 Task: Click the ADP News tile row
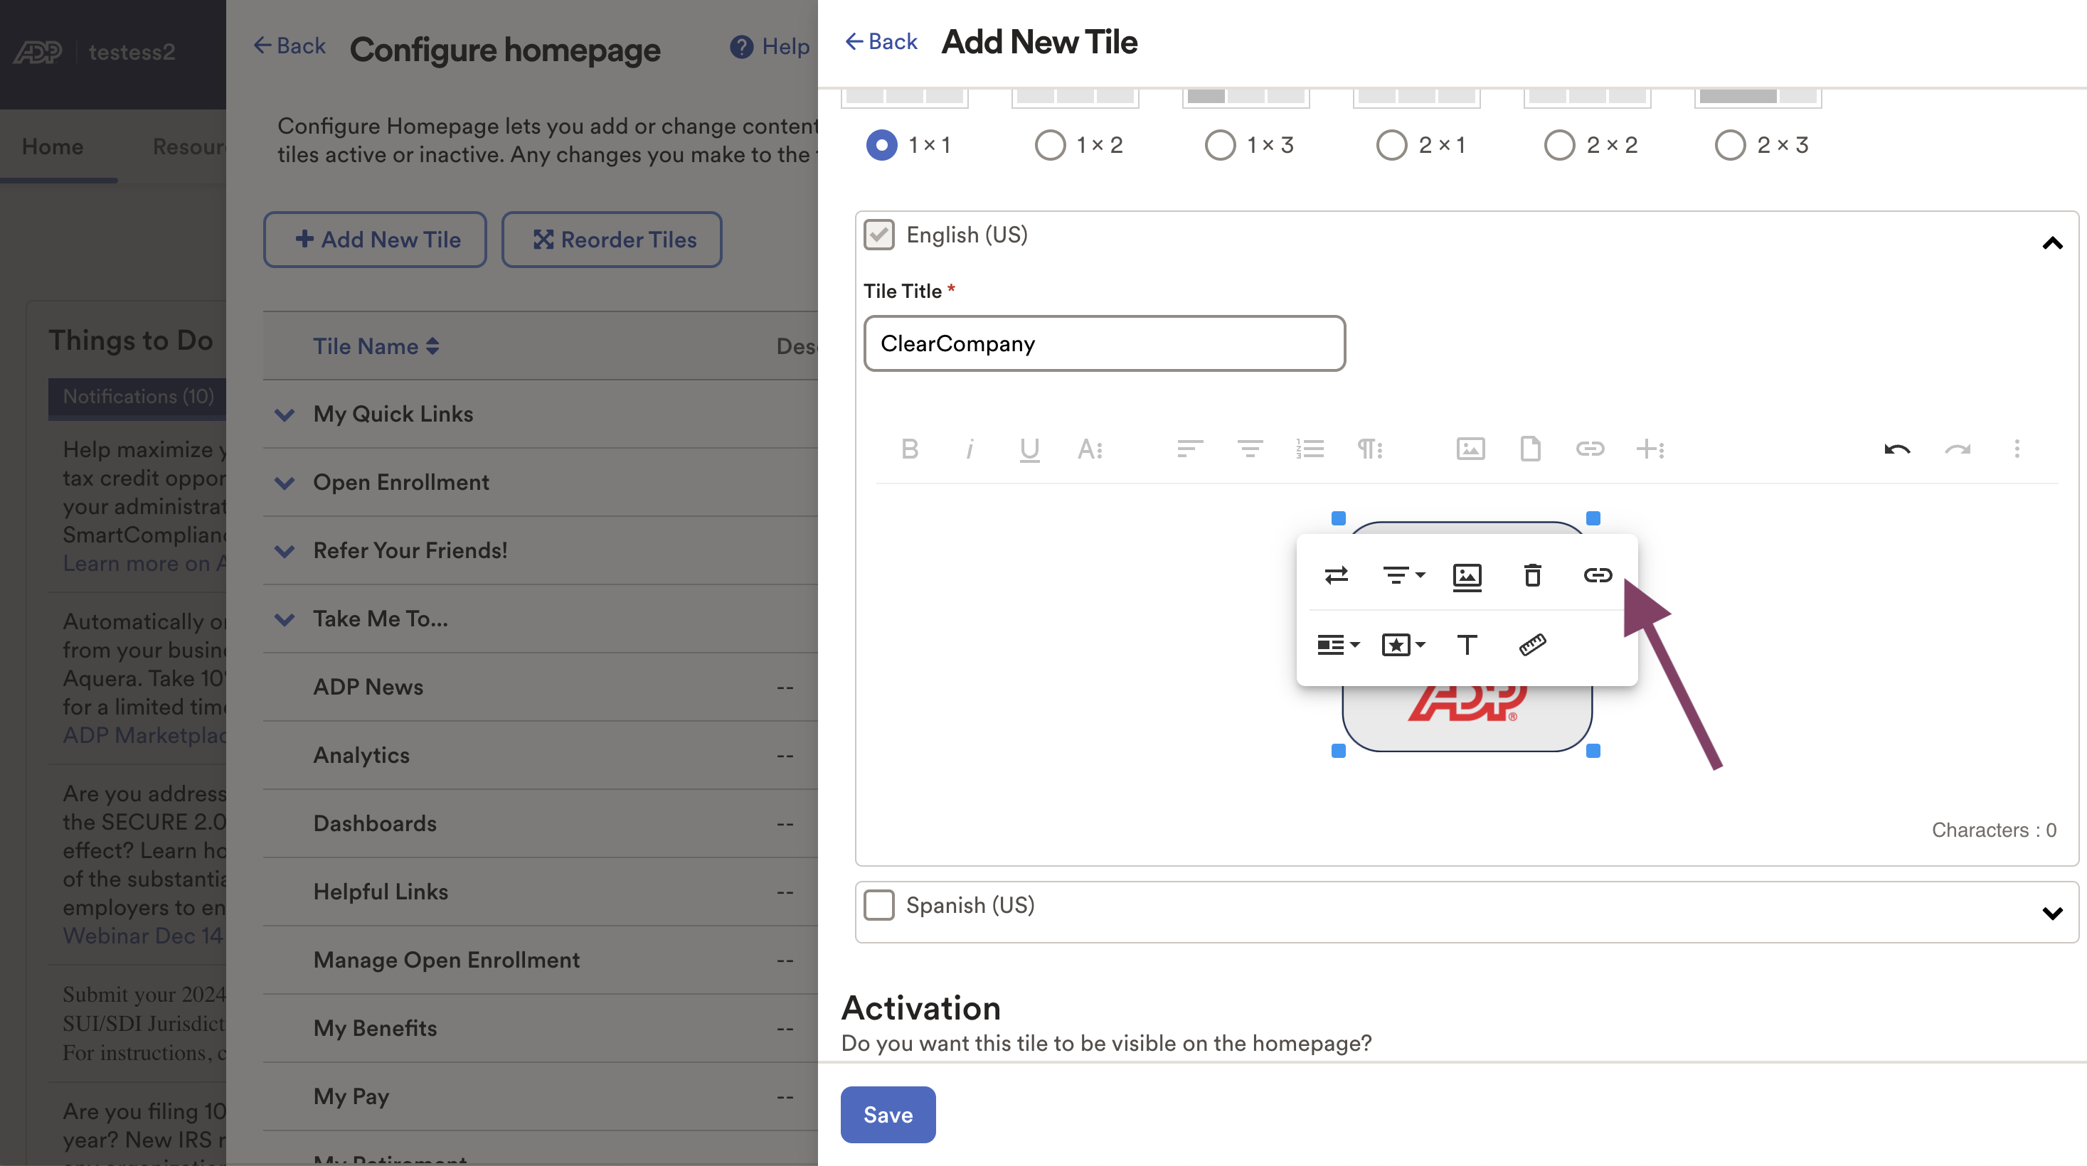pyautogui.click(x=541, y=688)
